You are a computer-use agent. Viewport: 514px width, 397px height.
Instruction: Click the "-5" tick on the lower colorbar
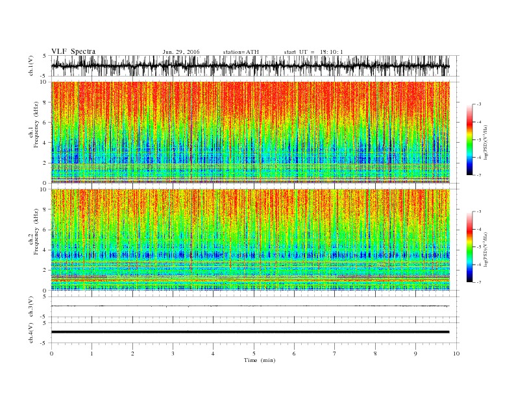479,247
